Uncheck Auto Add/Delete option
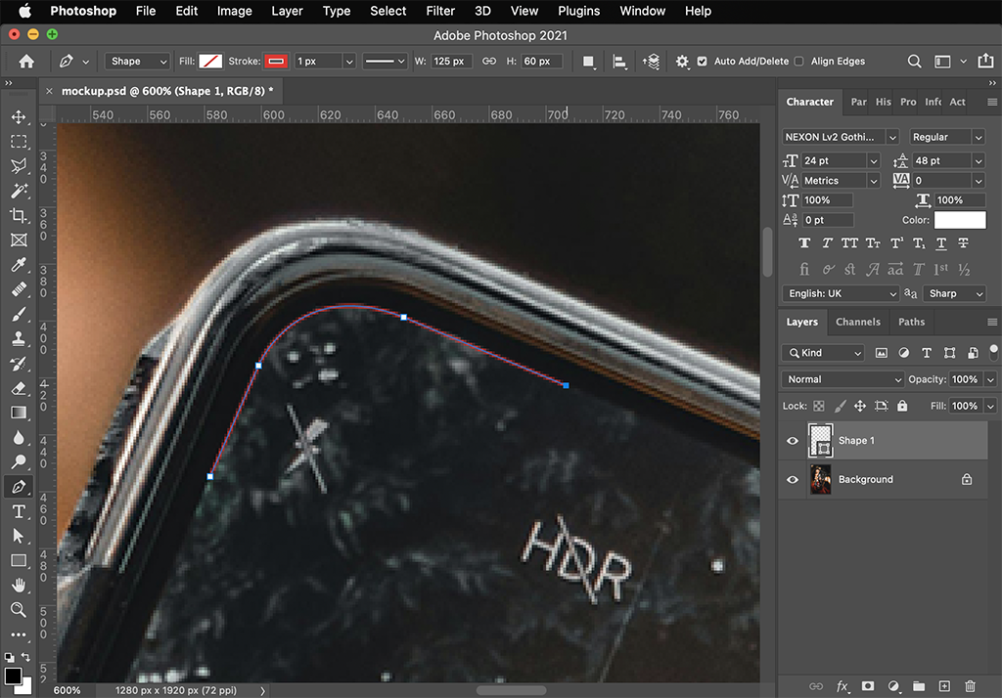Screen dimensions: 1002x698 [703, 61]
